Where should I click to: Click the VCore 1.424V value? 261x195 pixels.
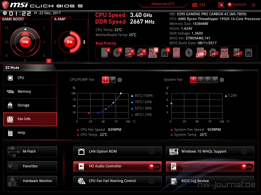[187, 28]
